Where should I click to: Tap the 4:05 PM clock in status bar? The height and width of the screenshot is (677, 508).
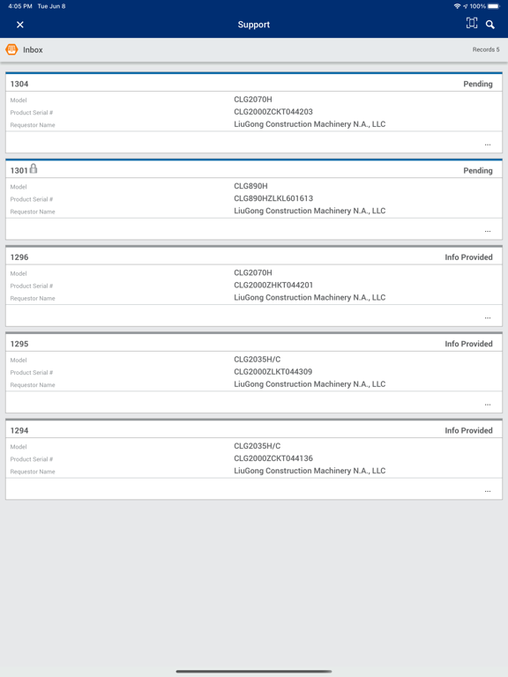tap(20, 6)
